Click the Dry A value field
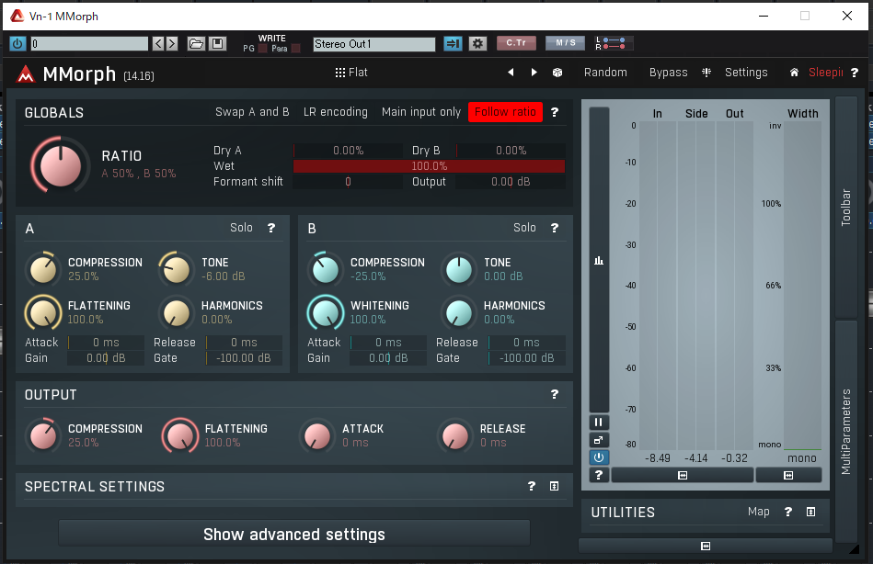This screenshot has width=873, height=564. [x=348, y=151]
